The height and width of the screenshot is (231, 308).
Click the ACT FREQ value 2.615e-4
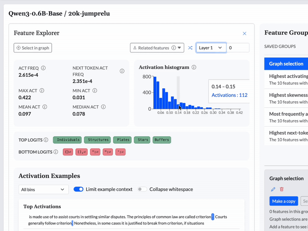(28, 75)
